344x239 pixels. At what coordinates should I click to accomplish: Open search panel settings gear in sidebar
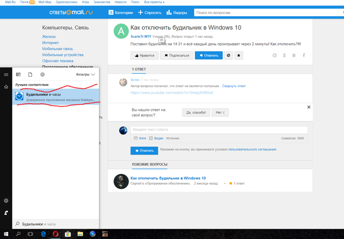pos(6,201)
